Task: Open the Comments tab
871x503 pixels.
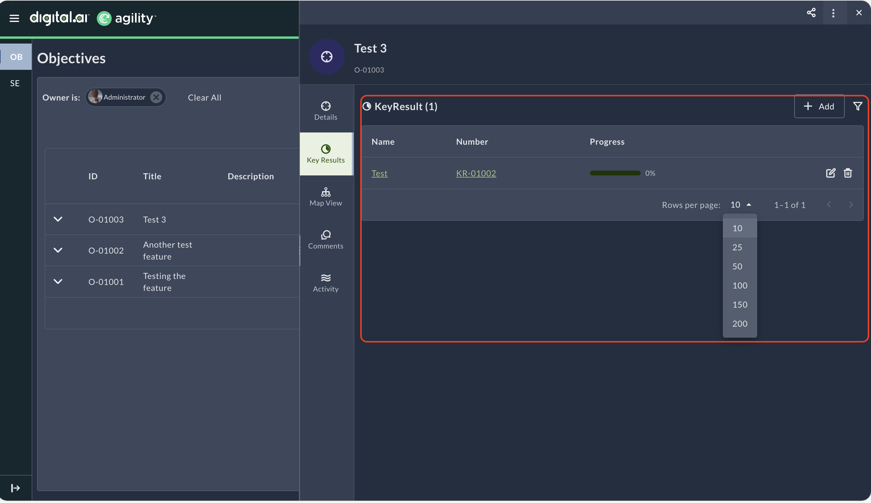Action: point(326,240)
